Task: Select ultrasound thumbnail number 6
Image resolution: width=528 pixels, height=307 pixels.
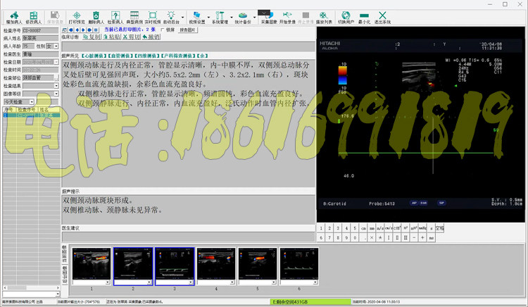Action: pyautogui.click(x=299, y=264)
